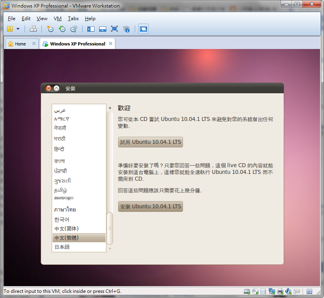This screenshot has width=324, height=298.
Task: Minimize the 安裝 installer window
Action: coord(57,88)
